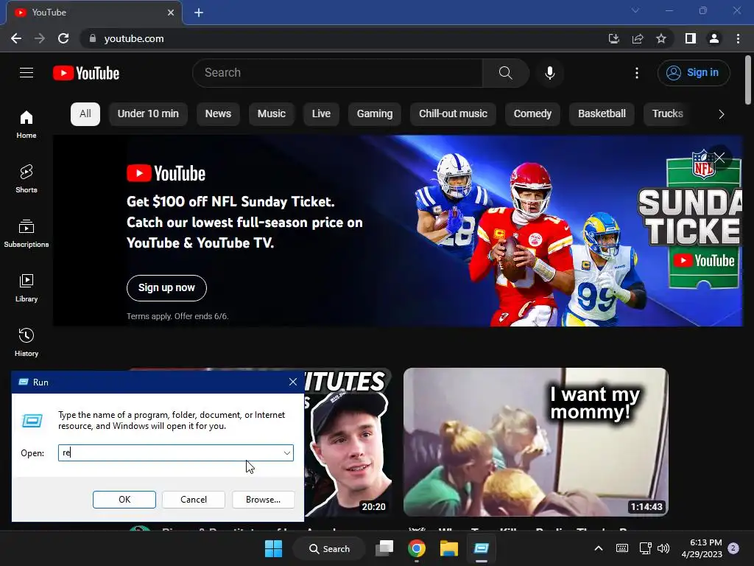The image size is (754, 566).
Task: Share this page via address bar icon
Action: coord(638,38)
